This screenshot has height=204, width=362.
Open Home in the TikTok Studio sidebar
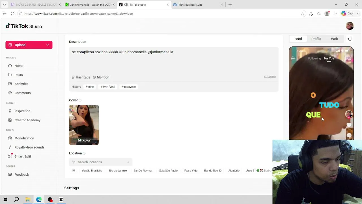click(x=19, y=66)
